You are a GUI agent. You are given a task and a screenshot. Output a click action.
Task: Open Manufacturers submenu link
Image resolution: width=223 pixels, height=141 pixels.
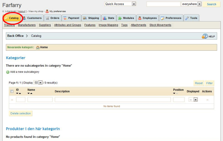[x=27, y=25]
